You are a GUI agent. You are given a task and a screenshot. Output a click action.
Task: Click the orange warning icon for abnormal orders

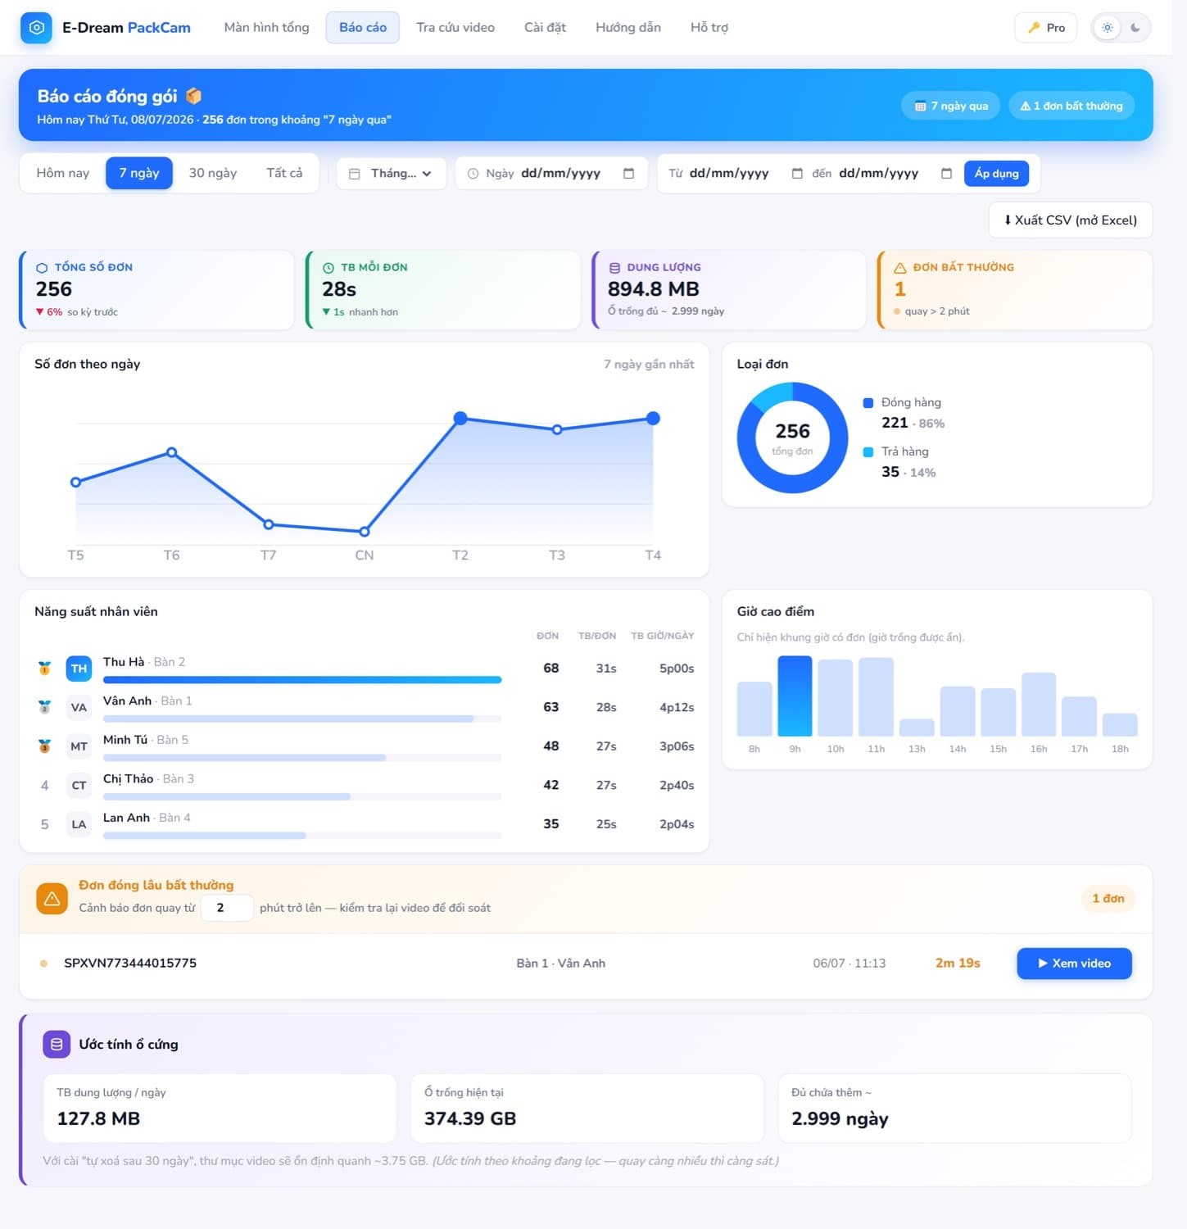pos(52,899)
